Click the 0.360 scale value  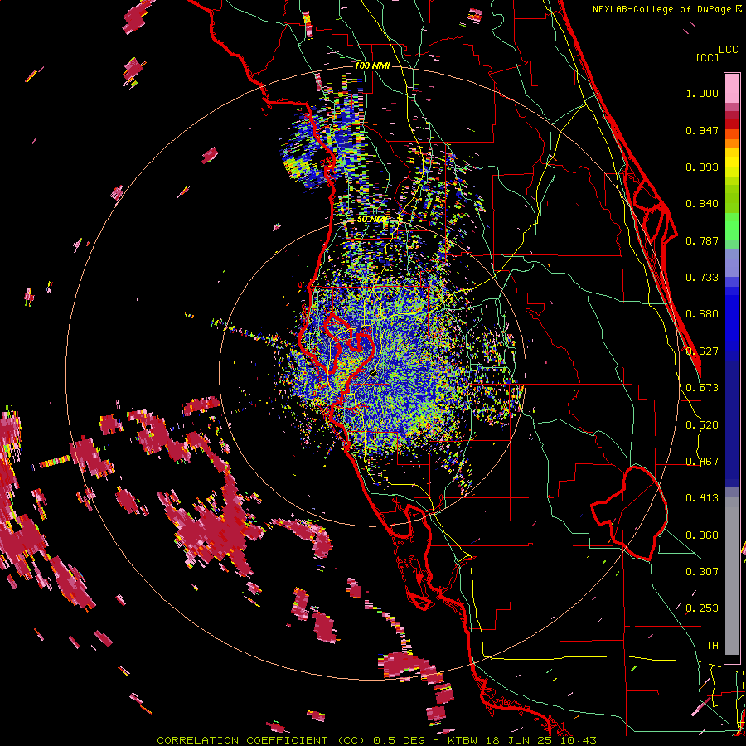click(702, 535)
